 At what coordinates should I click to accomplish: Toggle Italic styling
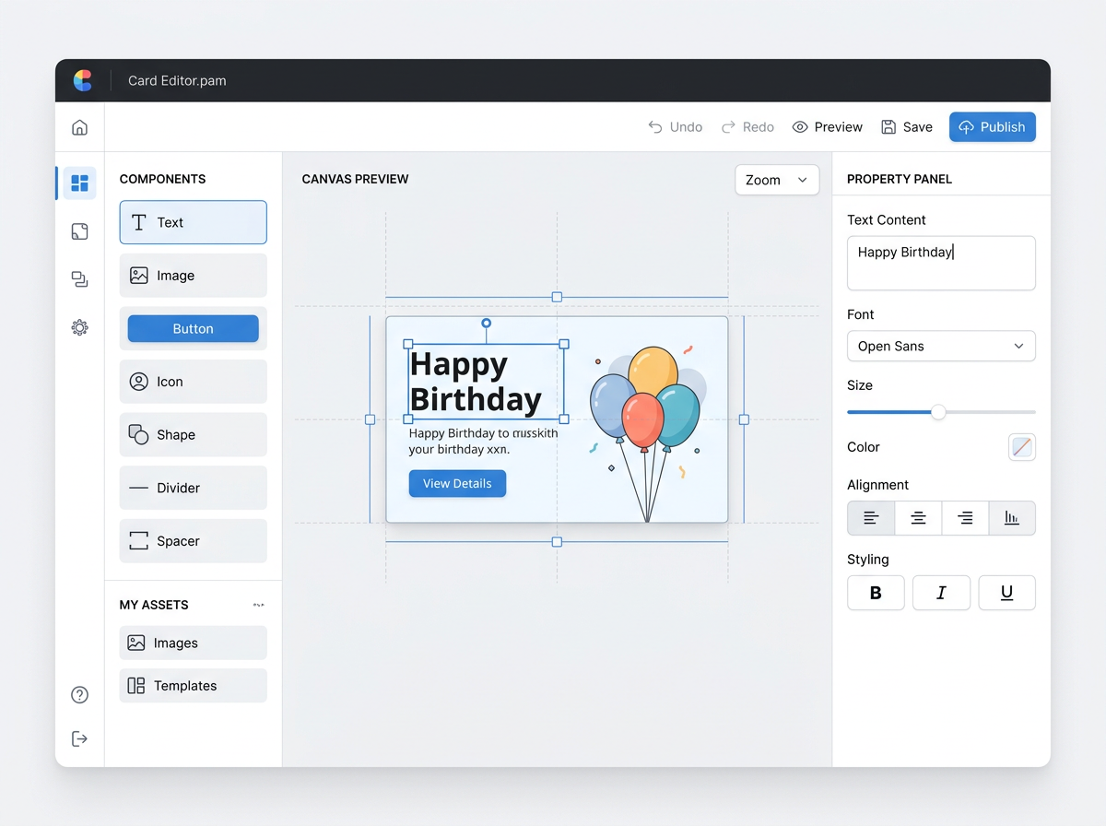point(941,593)
